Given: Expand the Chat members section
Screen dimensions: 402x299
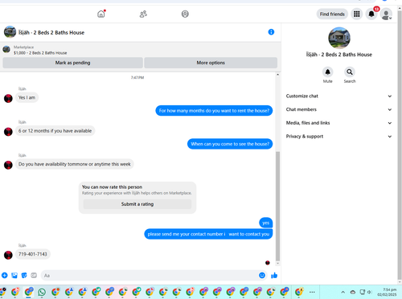Looking at the screenshot, I should click(x=338, y=109).
